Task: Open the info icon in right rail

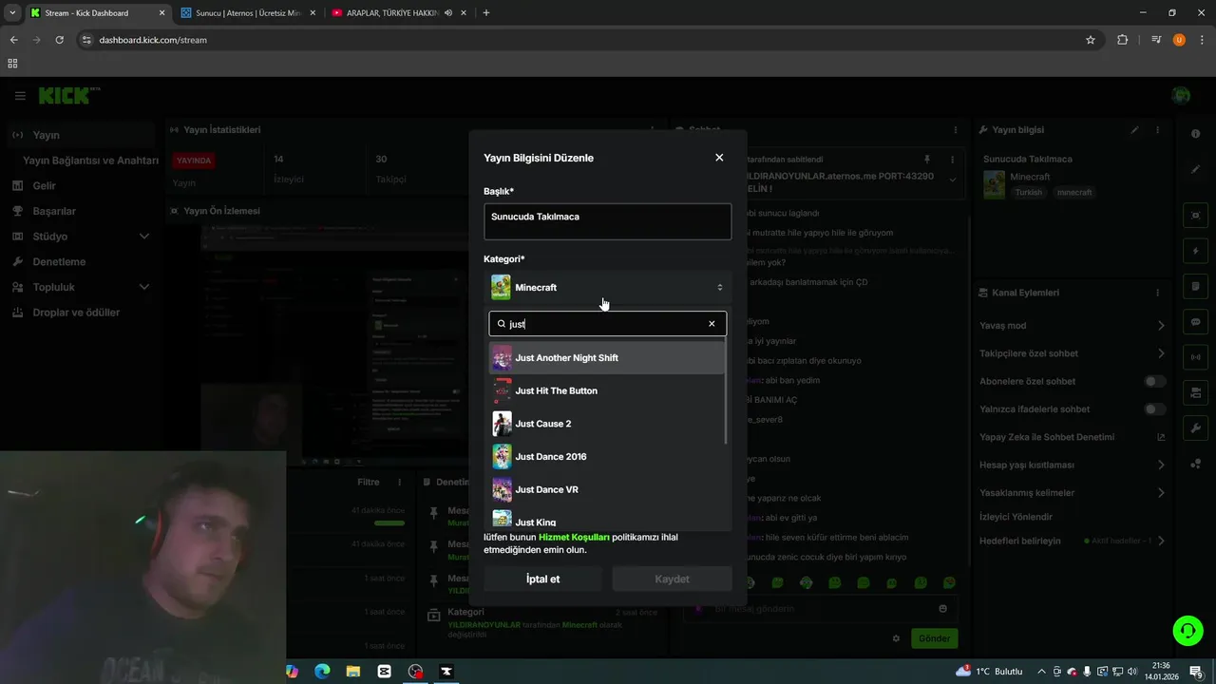Action: [1196, 134]
